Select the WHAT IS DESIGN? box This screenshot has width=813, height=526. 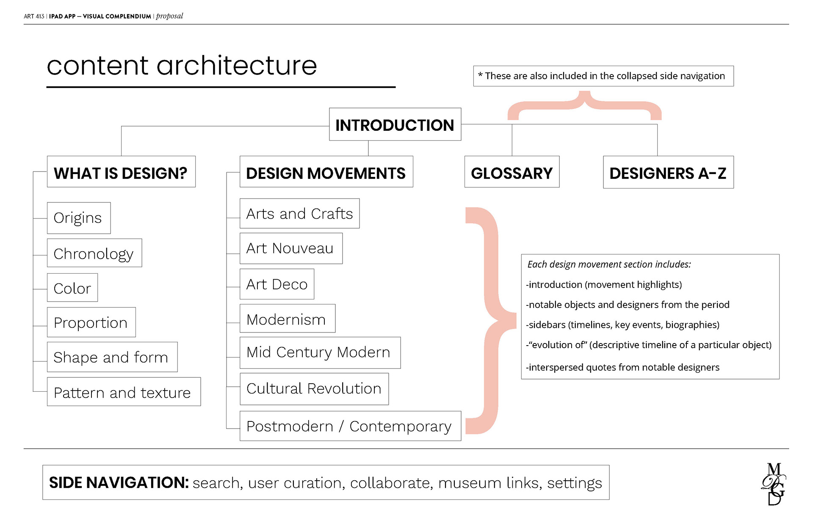pos(121,172)
